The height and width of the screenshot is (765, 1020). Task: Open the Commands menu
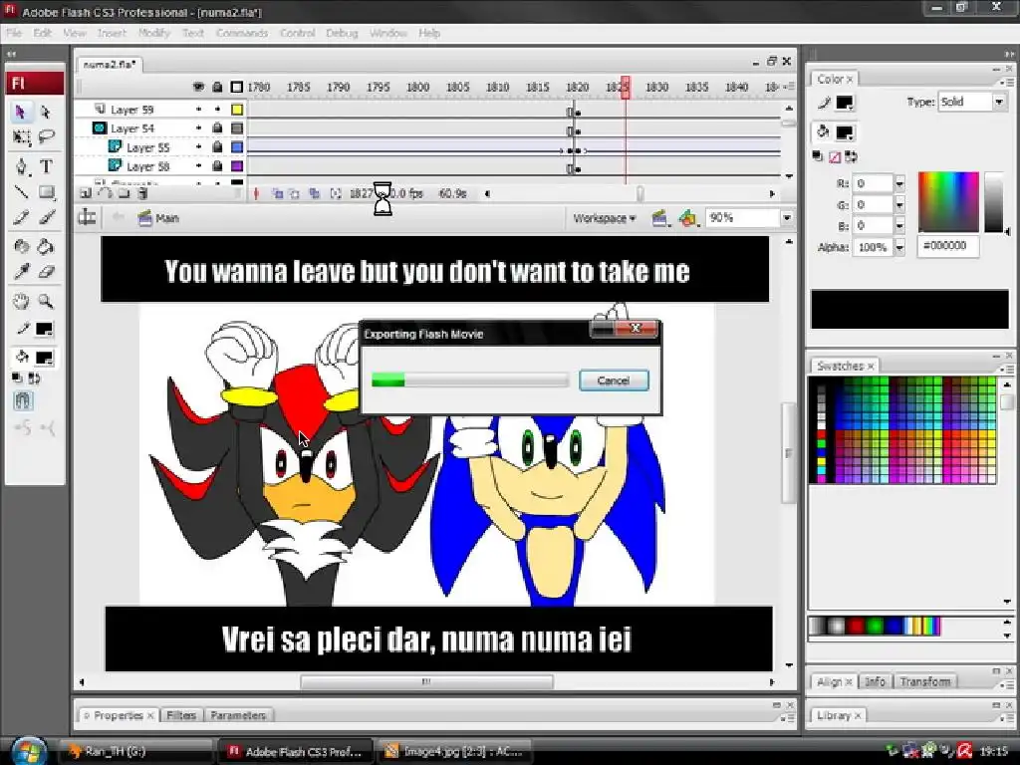[241, 33]
